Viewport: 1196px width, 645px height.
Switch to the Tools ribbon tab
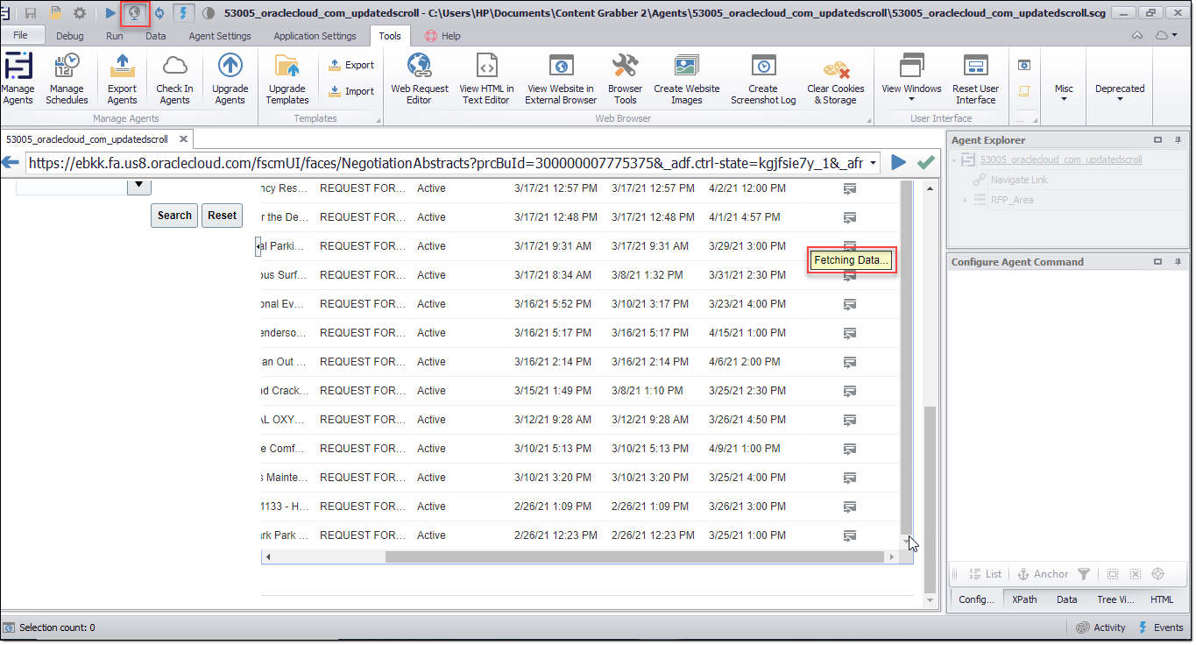click(x=390, y=36)
